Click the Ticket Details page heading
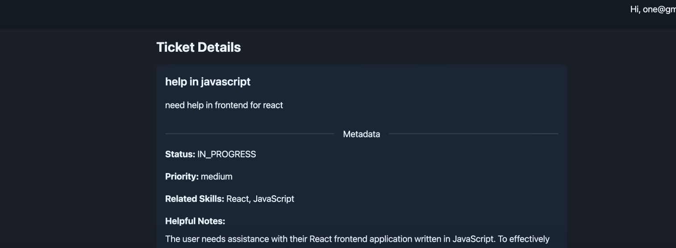The height and width of the screenshot is (248, 676). pyautogui.click(x=198, y=47)
